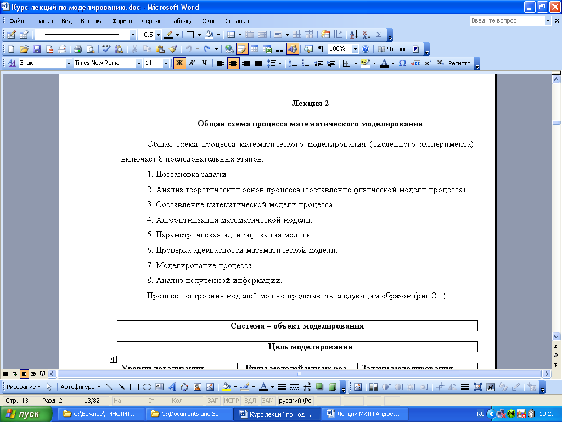The image size is (562, 422).
Task: Activate the Format Painter brush
Action: 173,49
